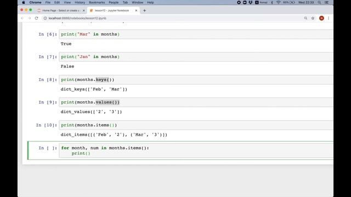Switch to the Home Page tab
The height and width of the screenshot is (197, 351).
[x=61, y=10]
